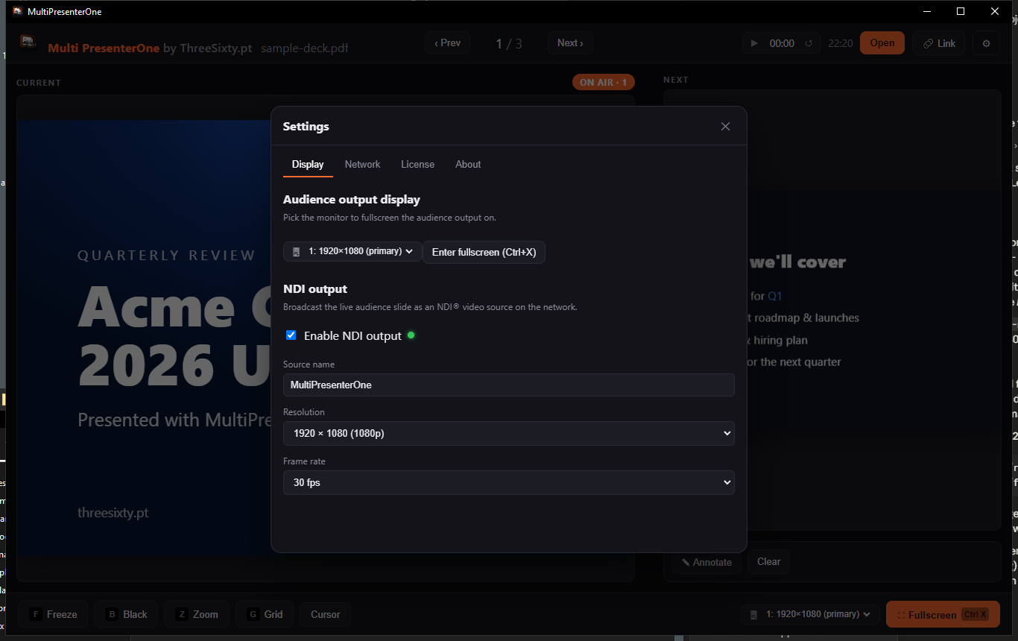The image size is (1018, 641).
Task: Open the License tab
Action: 417,164
